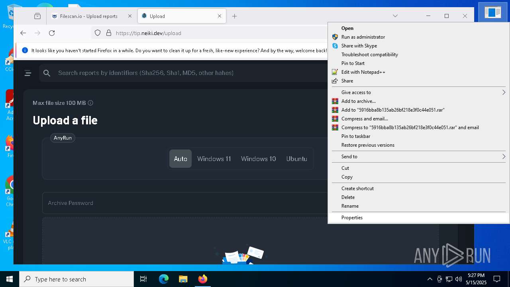
Task: Click the Firefox taskbar icon
Action: [202, 279]
